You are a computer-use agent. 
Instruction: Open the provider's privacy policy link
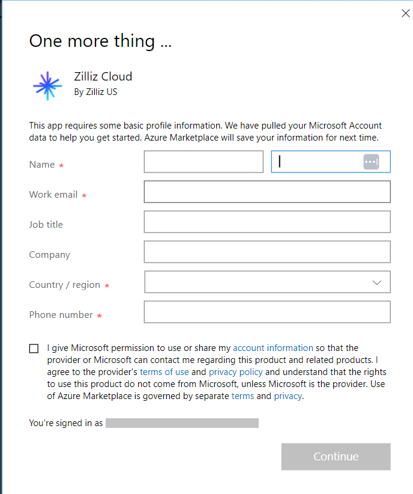coord(235,372)
